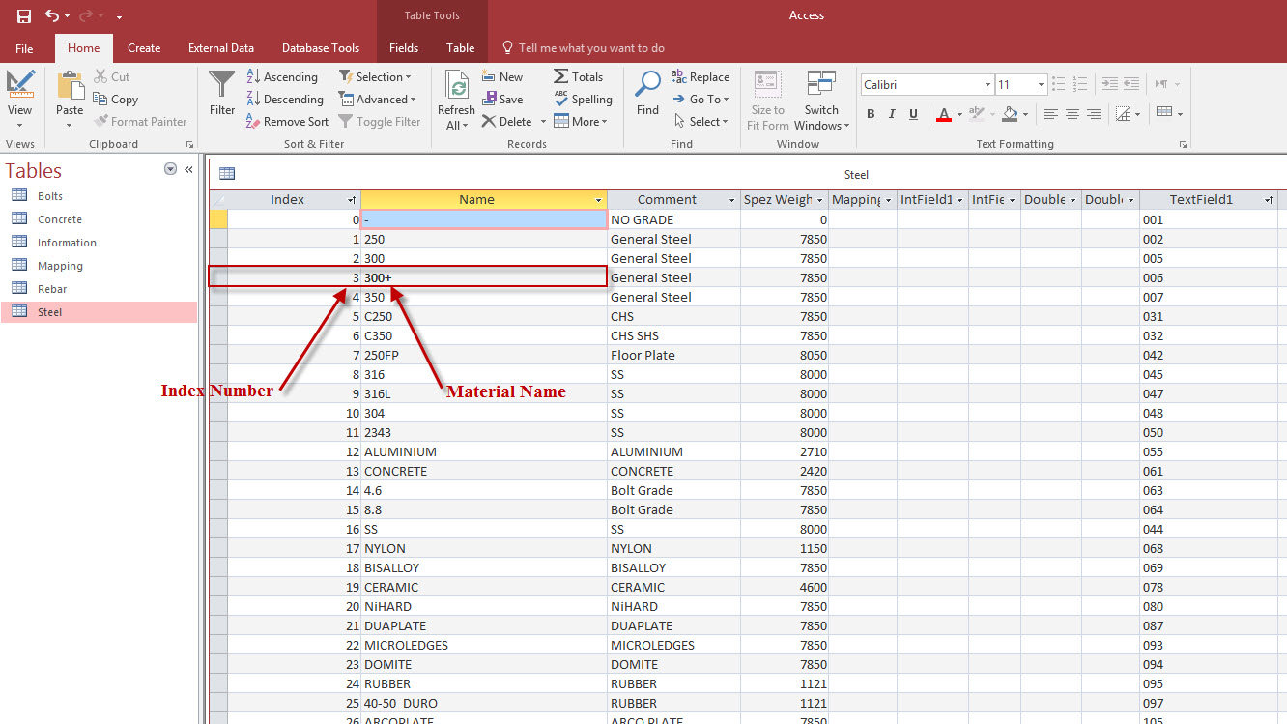Click the Save record command

(502, 99)
